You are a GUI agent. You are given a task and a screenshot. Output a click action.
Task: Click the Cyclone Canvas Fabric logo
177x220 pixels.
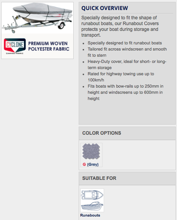(x=15, y=46)
